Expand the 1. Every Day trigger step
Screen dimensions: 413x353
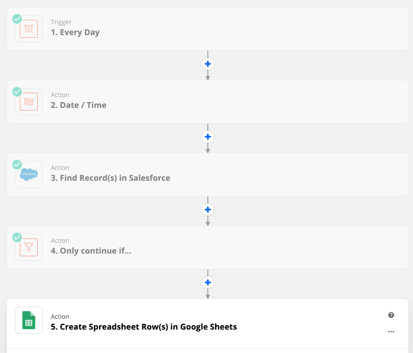point(207,29)
